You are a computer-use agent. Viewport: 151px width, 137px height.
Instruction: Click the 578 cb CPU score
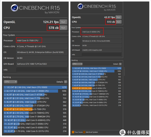(54, 28)
